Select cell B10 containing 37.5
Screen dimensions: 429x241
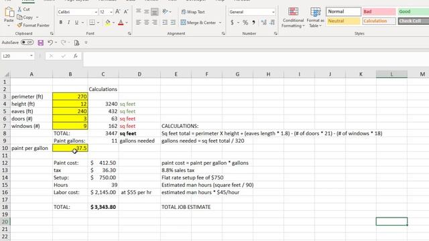[70, 148]
